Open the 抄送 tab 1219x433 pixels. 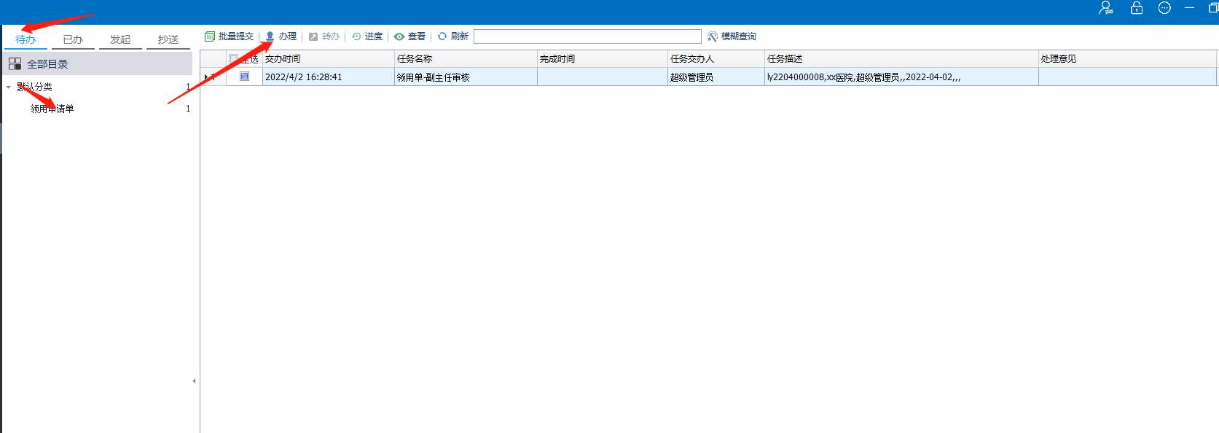pos(168,39)
